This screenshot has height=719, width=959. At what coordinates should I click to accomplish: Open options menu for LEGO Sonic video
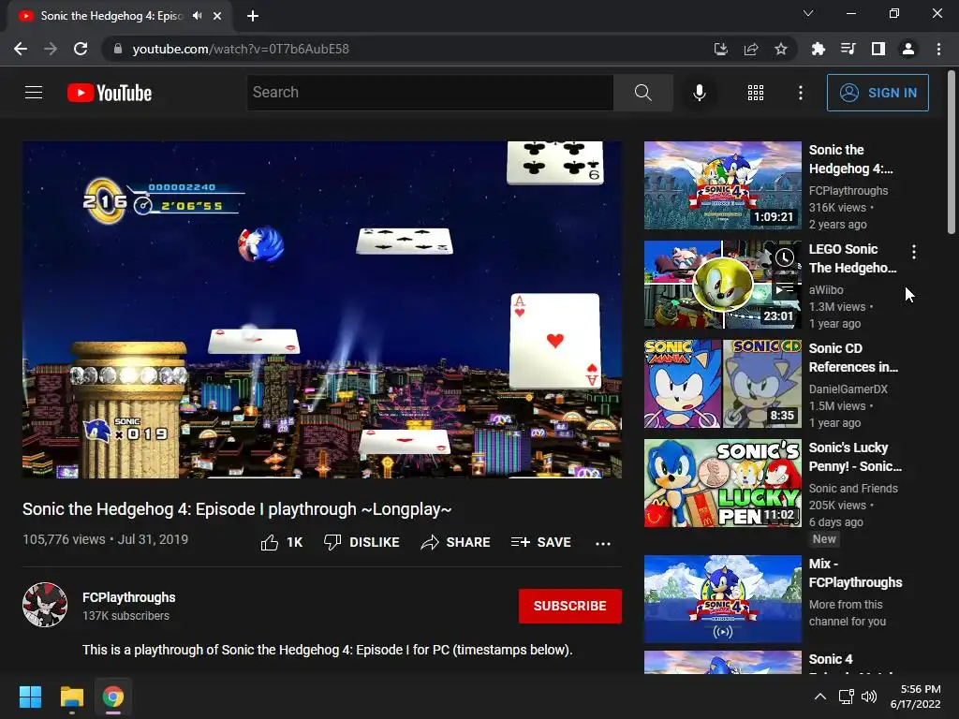pyautogui.click(x=914, y=251)
